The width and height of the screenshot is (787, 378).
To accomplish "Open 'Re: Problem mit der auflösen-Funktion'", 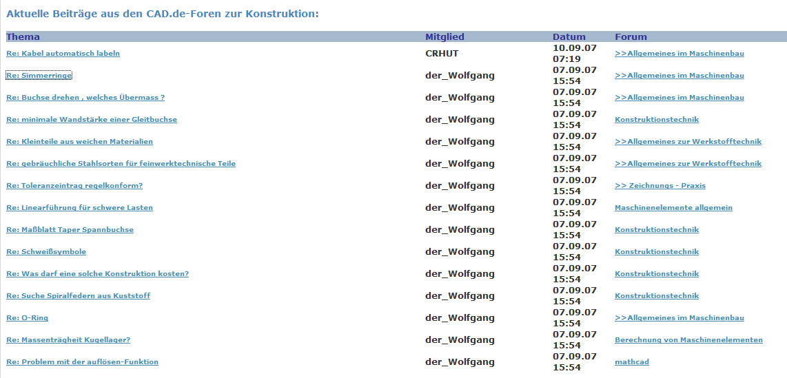I will coord(82,362).
